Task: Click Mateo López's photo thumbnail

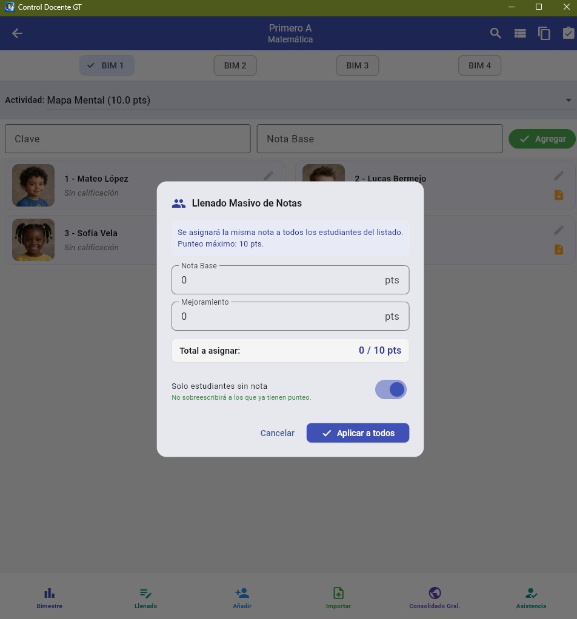Action: [x=33, y=185]
